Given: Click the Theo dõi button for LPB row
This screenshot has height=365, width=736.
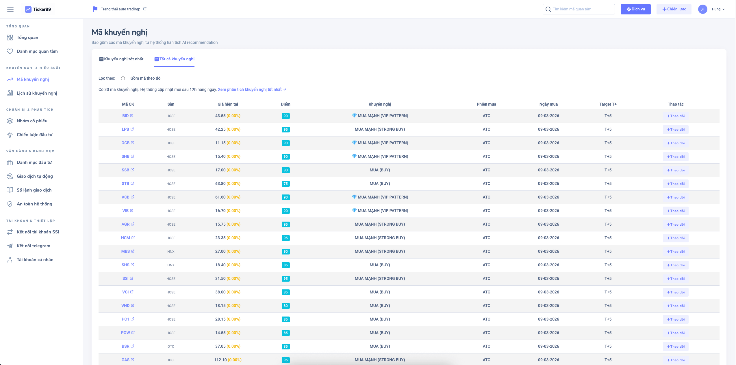Looking at the screenshot, I should pyautogui.click(x=675, y=130).
